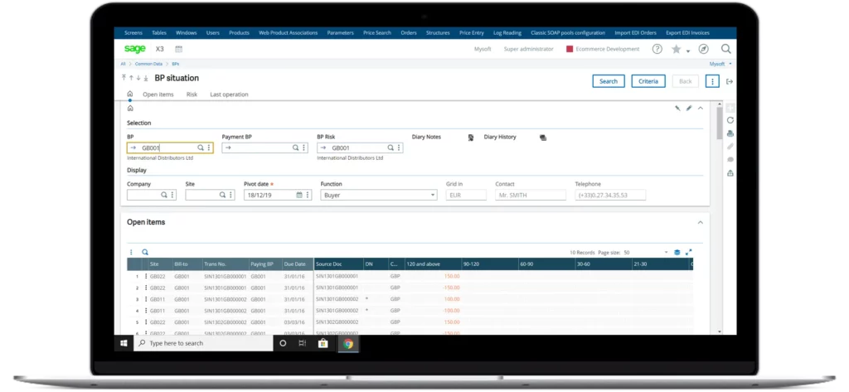Click lookup magnifier in Site field
This screenshot has height=392, width=849.
point(222,195)
